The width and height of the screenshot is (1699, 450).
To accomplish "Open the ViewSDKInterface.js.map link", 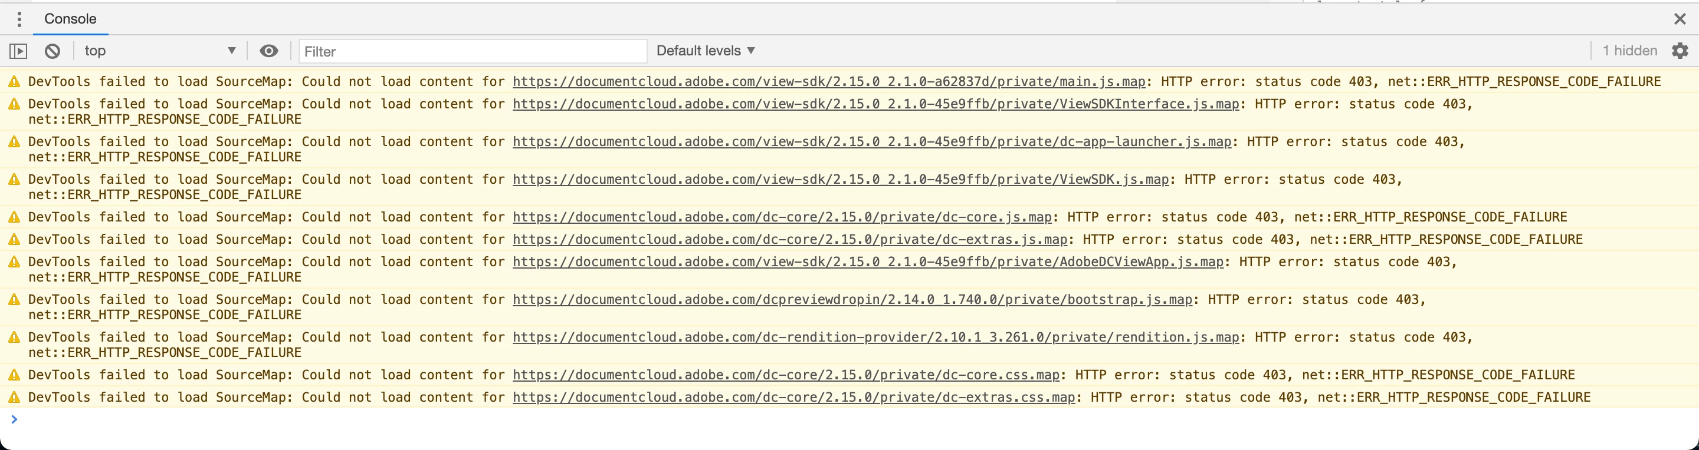I will click(875, 104).
